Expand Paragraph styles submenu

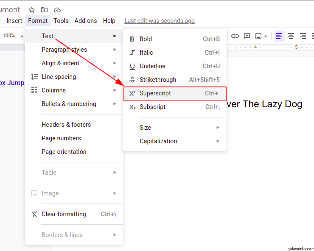(74, 50)
